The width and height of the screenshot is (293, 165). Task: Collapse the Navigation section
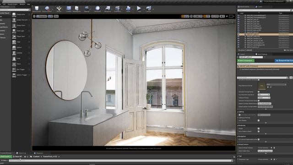(x=238, y=137)
